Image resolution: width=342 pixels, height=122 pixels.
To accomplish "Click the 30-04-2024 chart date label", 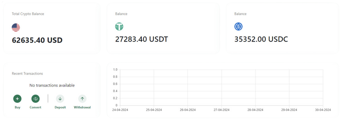I will click(323, 110).
